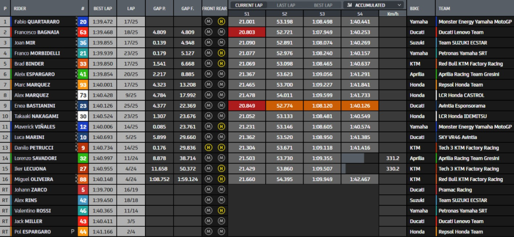Click the 1:08.752 gap for Oliveira
This screenshot has width=514, height=237.
click(x=159, y=179)
